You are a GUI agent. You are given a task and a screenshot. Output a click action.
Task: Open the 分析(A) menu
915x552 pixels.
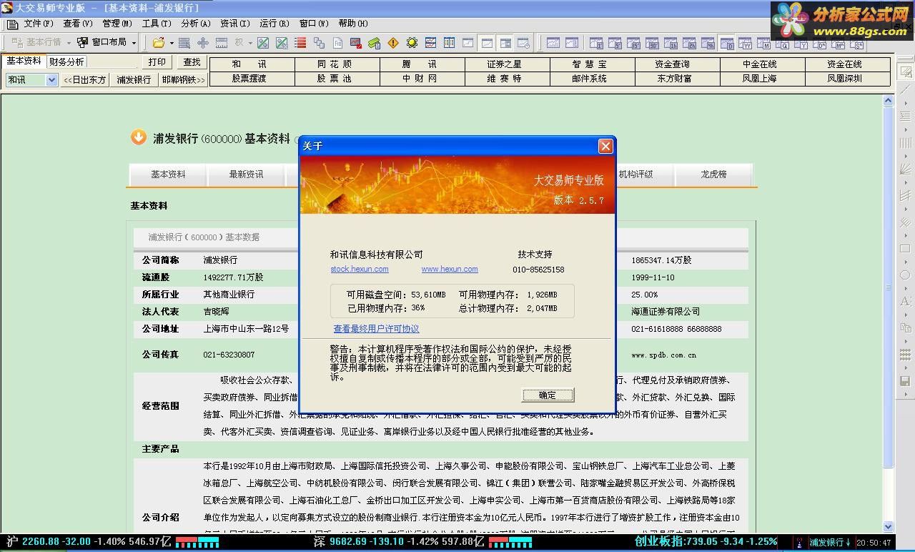pos(195,24)
